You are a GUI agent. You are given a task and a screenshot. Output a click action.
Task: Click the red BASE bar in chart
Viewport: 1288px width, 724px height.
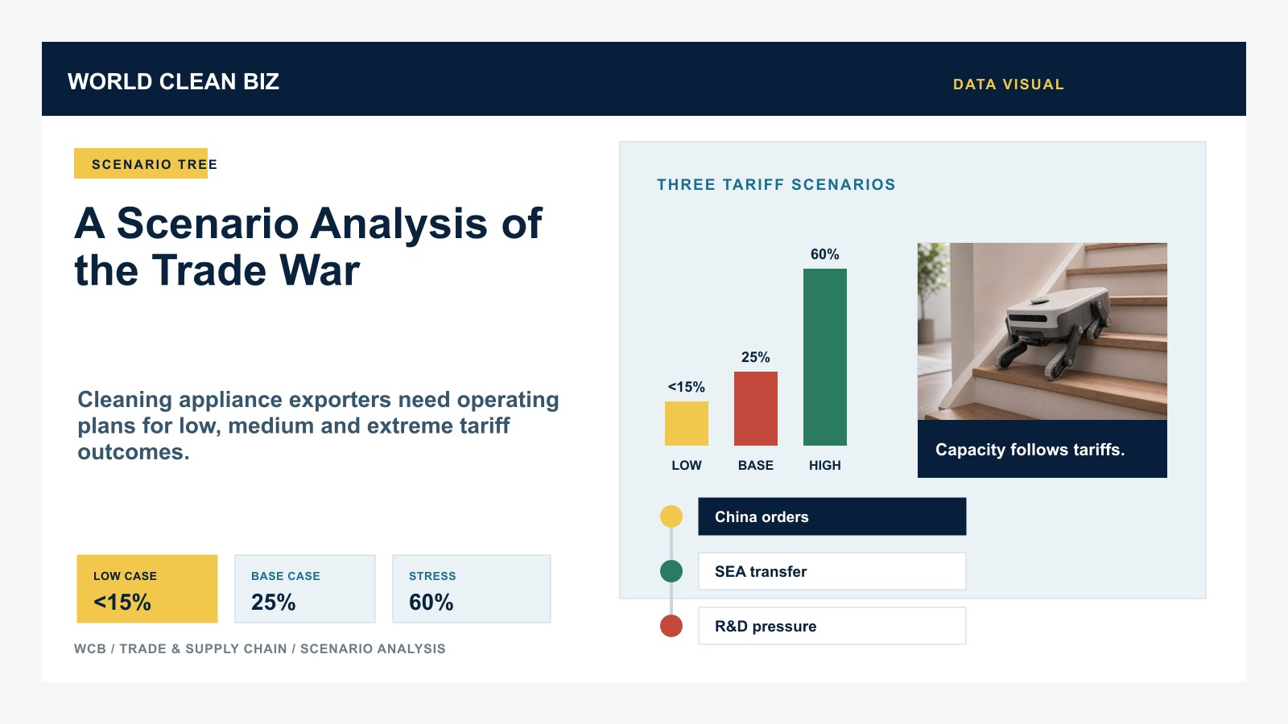coord(756,409)
